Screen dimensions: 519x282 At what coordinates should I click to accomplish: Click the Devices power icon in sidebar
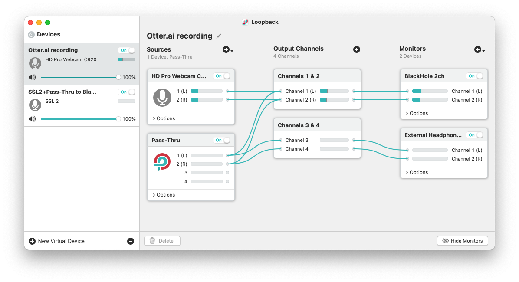coord(31,34)
